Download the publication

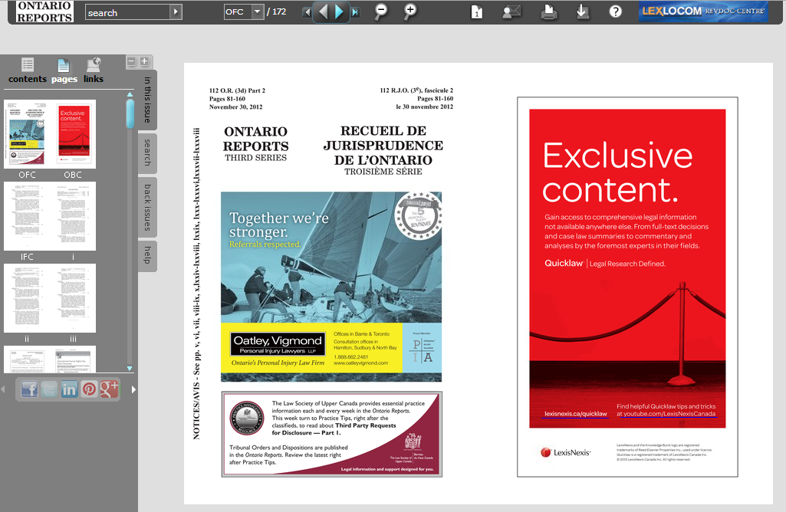[582, 11]
